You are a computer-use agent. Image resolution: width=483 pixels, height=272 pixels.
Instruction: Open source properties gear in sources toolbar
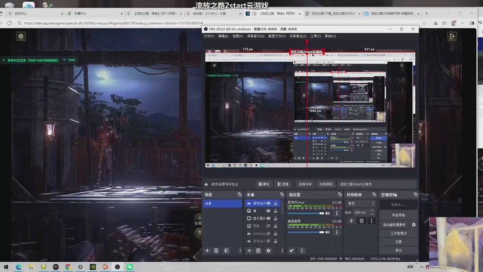point(268,251)
